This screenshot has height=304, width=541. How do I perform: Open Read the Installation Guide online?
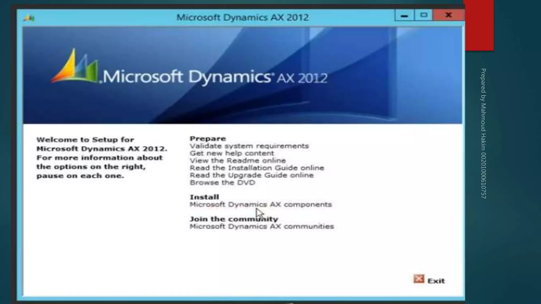257,168
